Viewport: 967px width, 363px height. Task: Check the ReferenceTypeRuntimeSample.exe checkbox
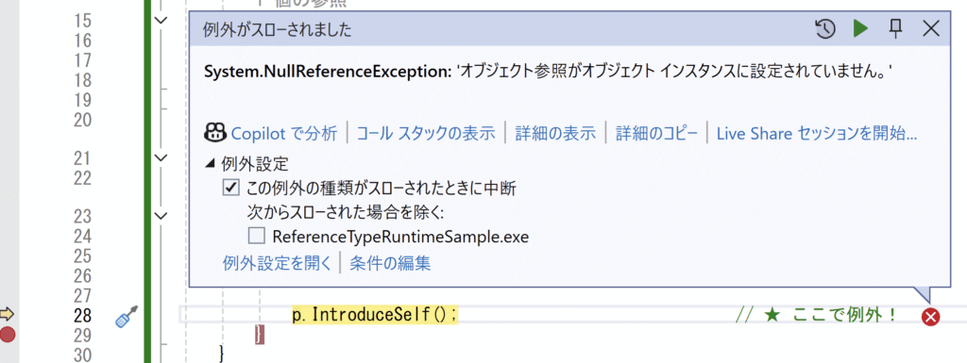pos(257,237)
